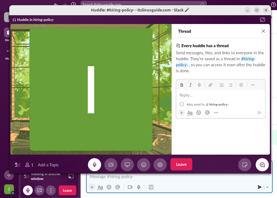
Task: Insert a link in thread reply
Action: tap(210, 85)
